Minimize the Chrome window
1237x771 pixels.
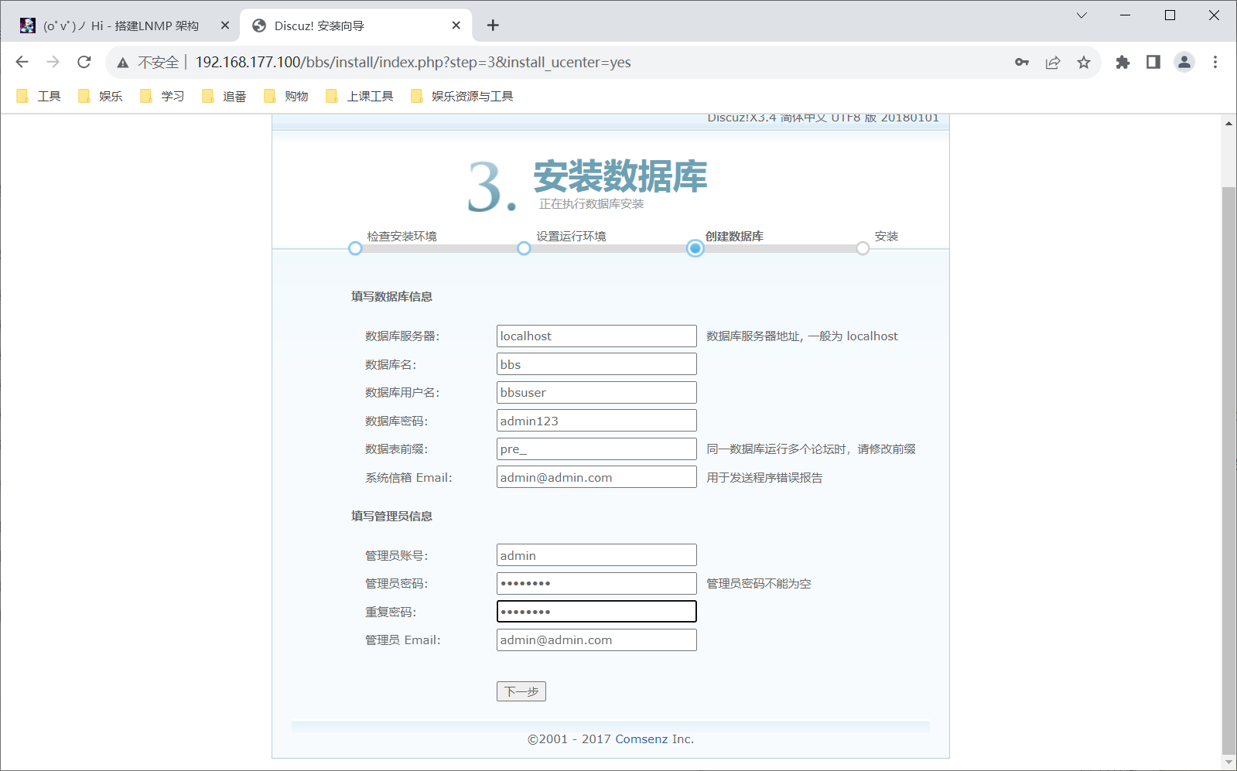coord(1126,15)
